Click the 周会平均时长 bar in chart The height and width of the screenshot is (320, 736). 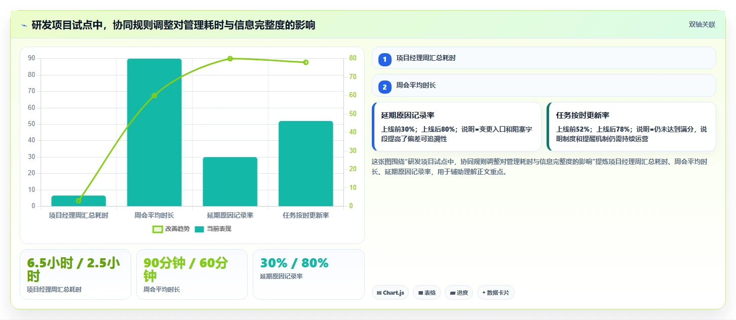point(154,132)
